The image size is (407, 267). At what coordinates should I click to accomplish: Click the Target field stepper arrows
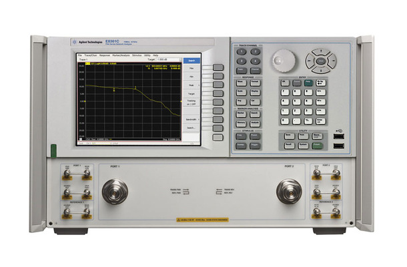click(x=181, y=59)
